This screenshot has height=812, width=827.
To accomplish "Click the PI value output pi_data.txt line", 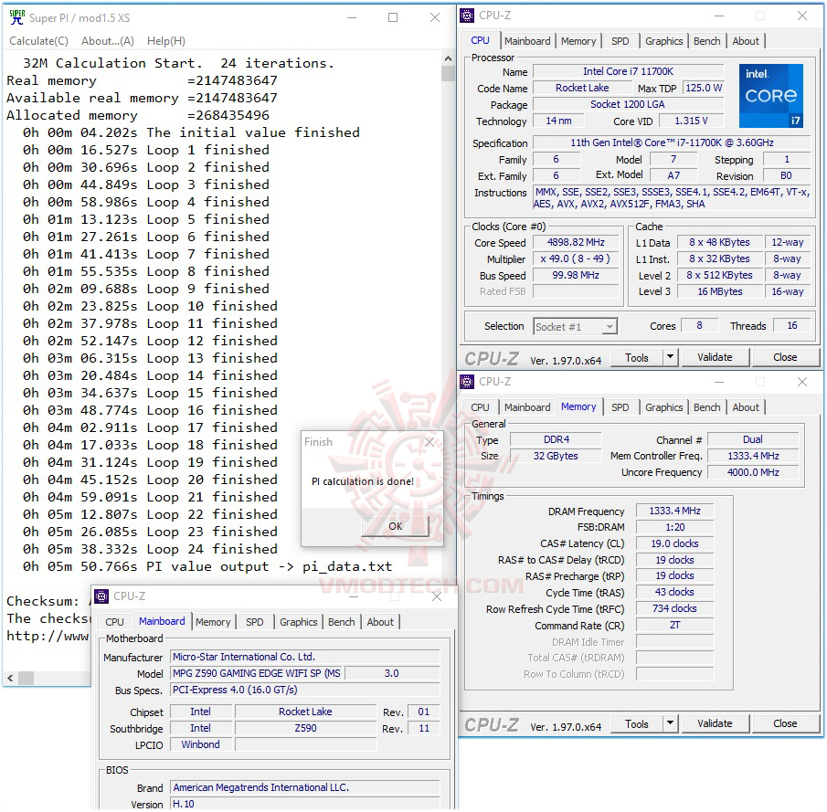I will tap(207, 567).
